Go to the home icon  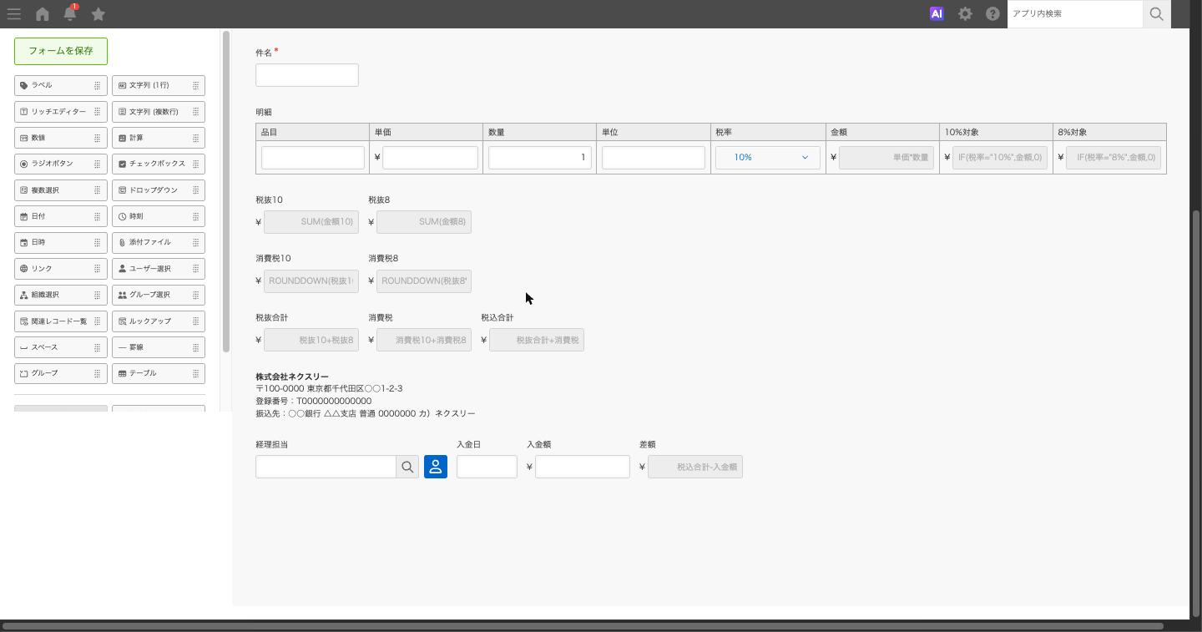pos(43,14)
